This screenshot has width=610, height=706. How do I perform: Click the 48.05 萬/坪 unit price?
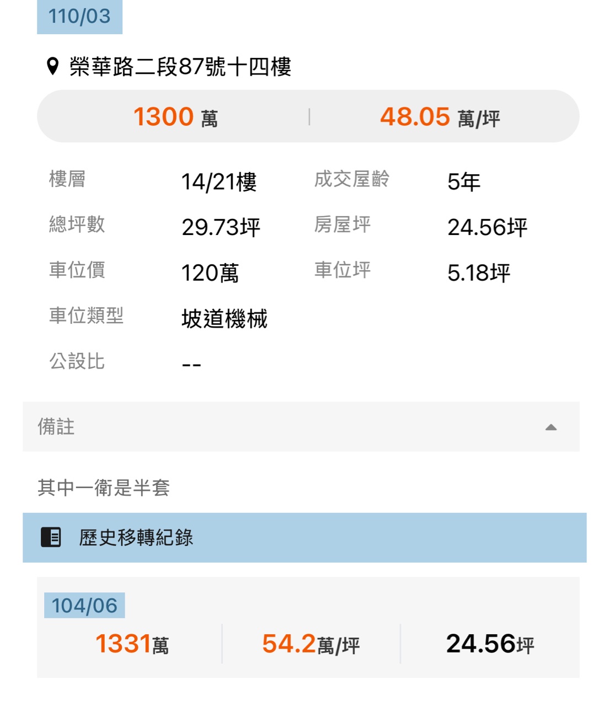coord(440,117)
